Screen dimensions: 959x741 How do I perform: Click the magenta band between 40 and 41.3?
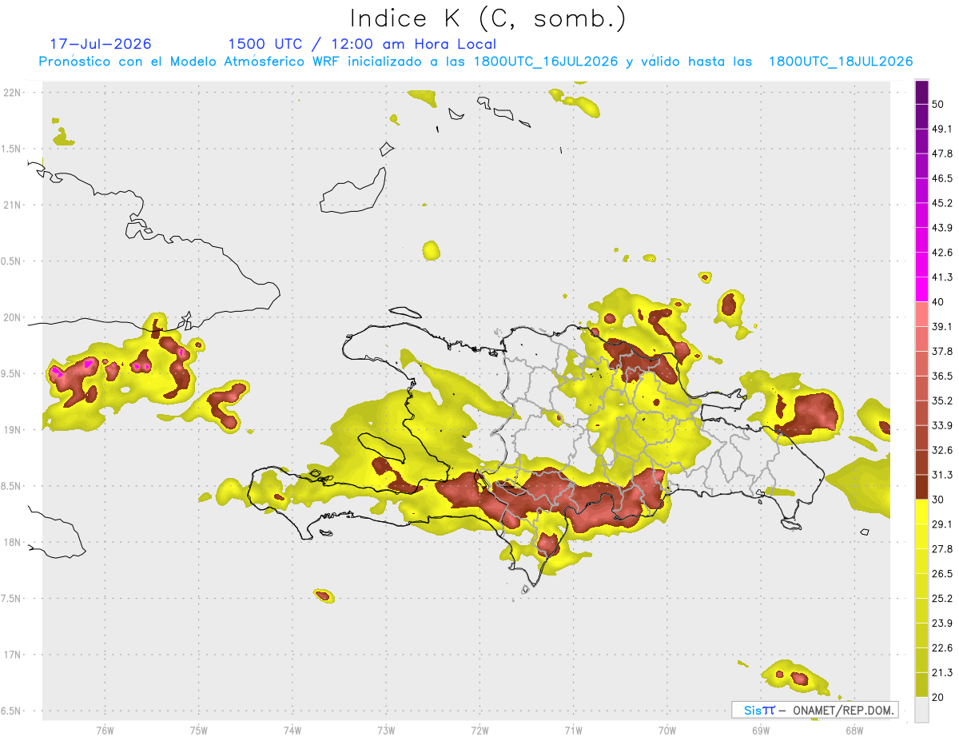[x=921, y=289]
